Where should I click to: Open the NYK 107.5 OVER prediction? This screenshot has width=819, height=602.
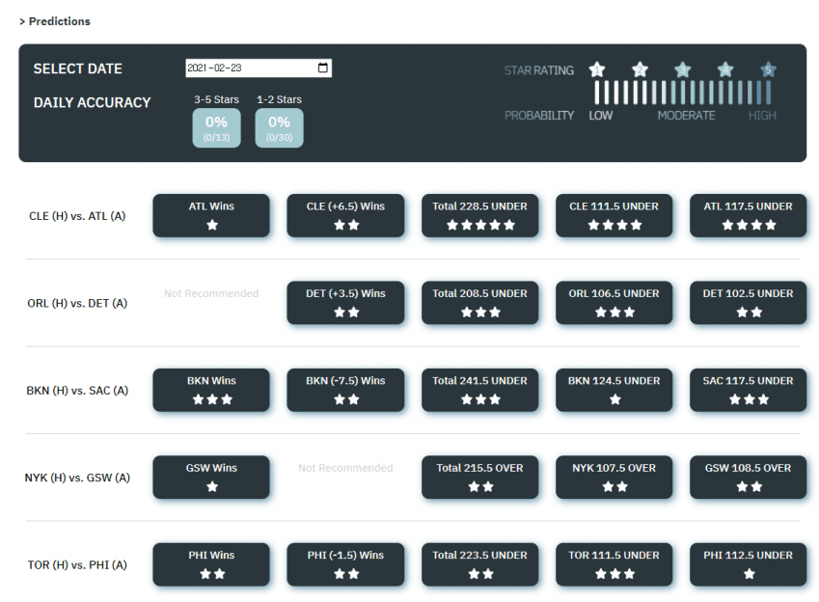pos(614,477)
